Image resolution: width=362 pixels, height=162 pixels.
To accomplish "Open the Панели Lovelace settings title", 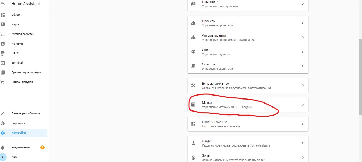I will (x=215, y=122).
